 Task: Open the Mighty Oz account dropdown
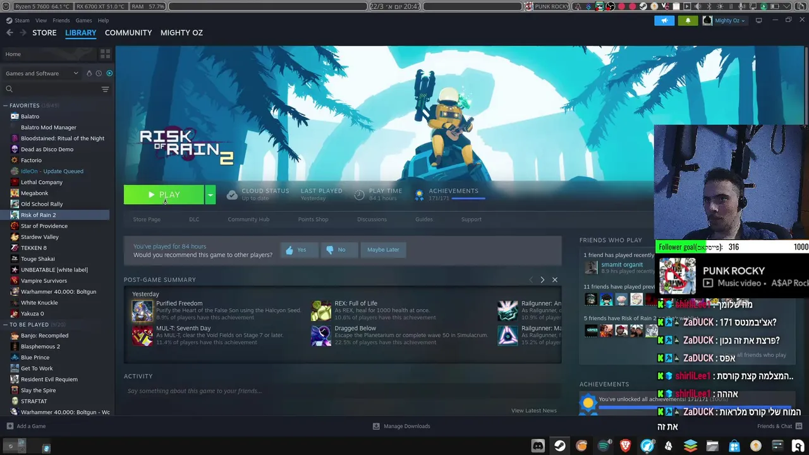pos(725,20)
